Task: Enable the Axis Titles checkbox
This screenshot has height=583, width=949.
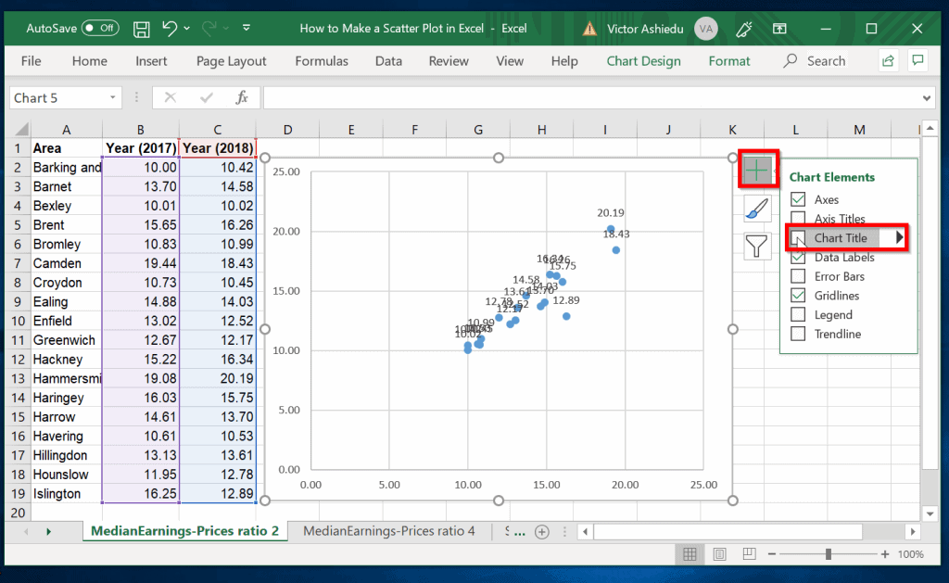Action: [x=799, y=218]
